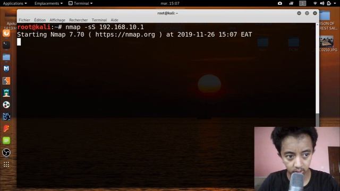Open the green notes editor dock icon
The image size is (340, 191).
pos(6,141)
